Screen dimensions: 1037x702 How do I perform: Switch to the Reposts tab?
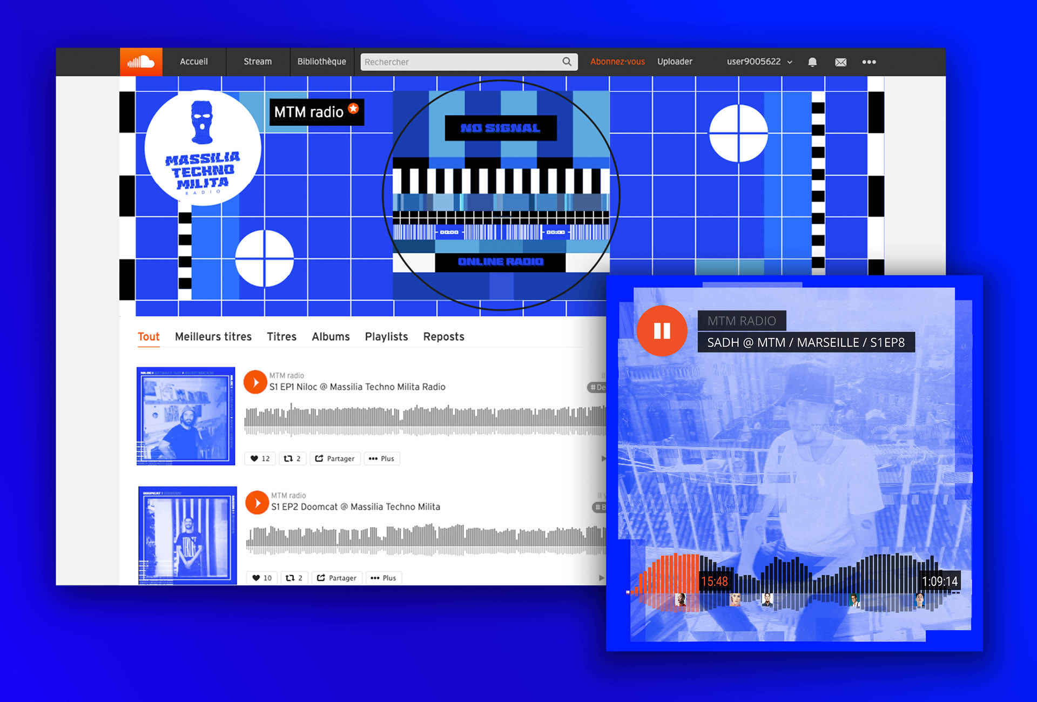point(443,337)
